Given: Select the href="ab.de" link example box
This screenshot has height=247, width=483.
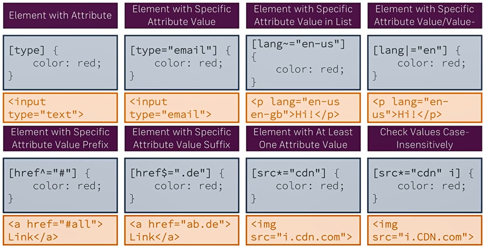Looking at the screenshot, I should click(182, 230).
